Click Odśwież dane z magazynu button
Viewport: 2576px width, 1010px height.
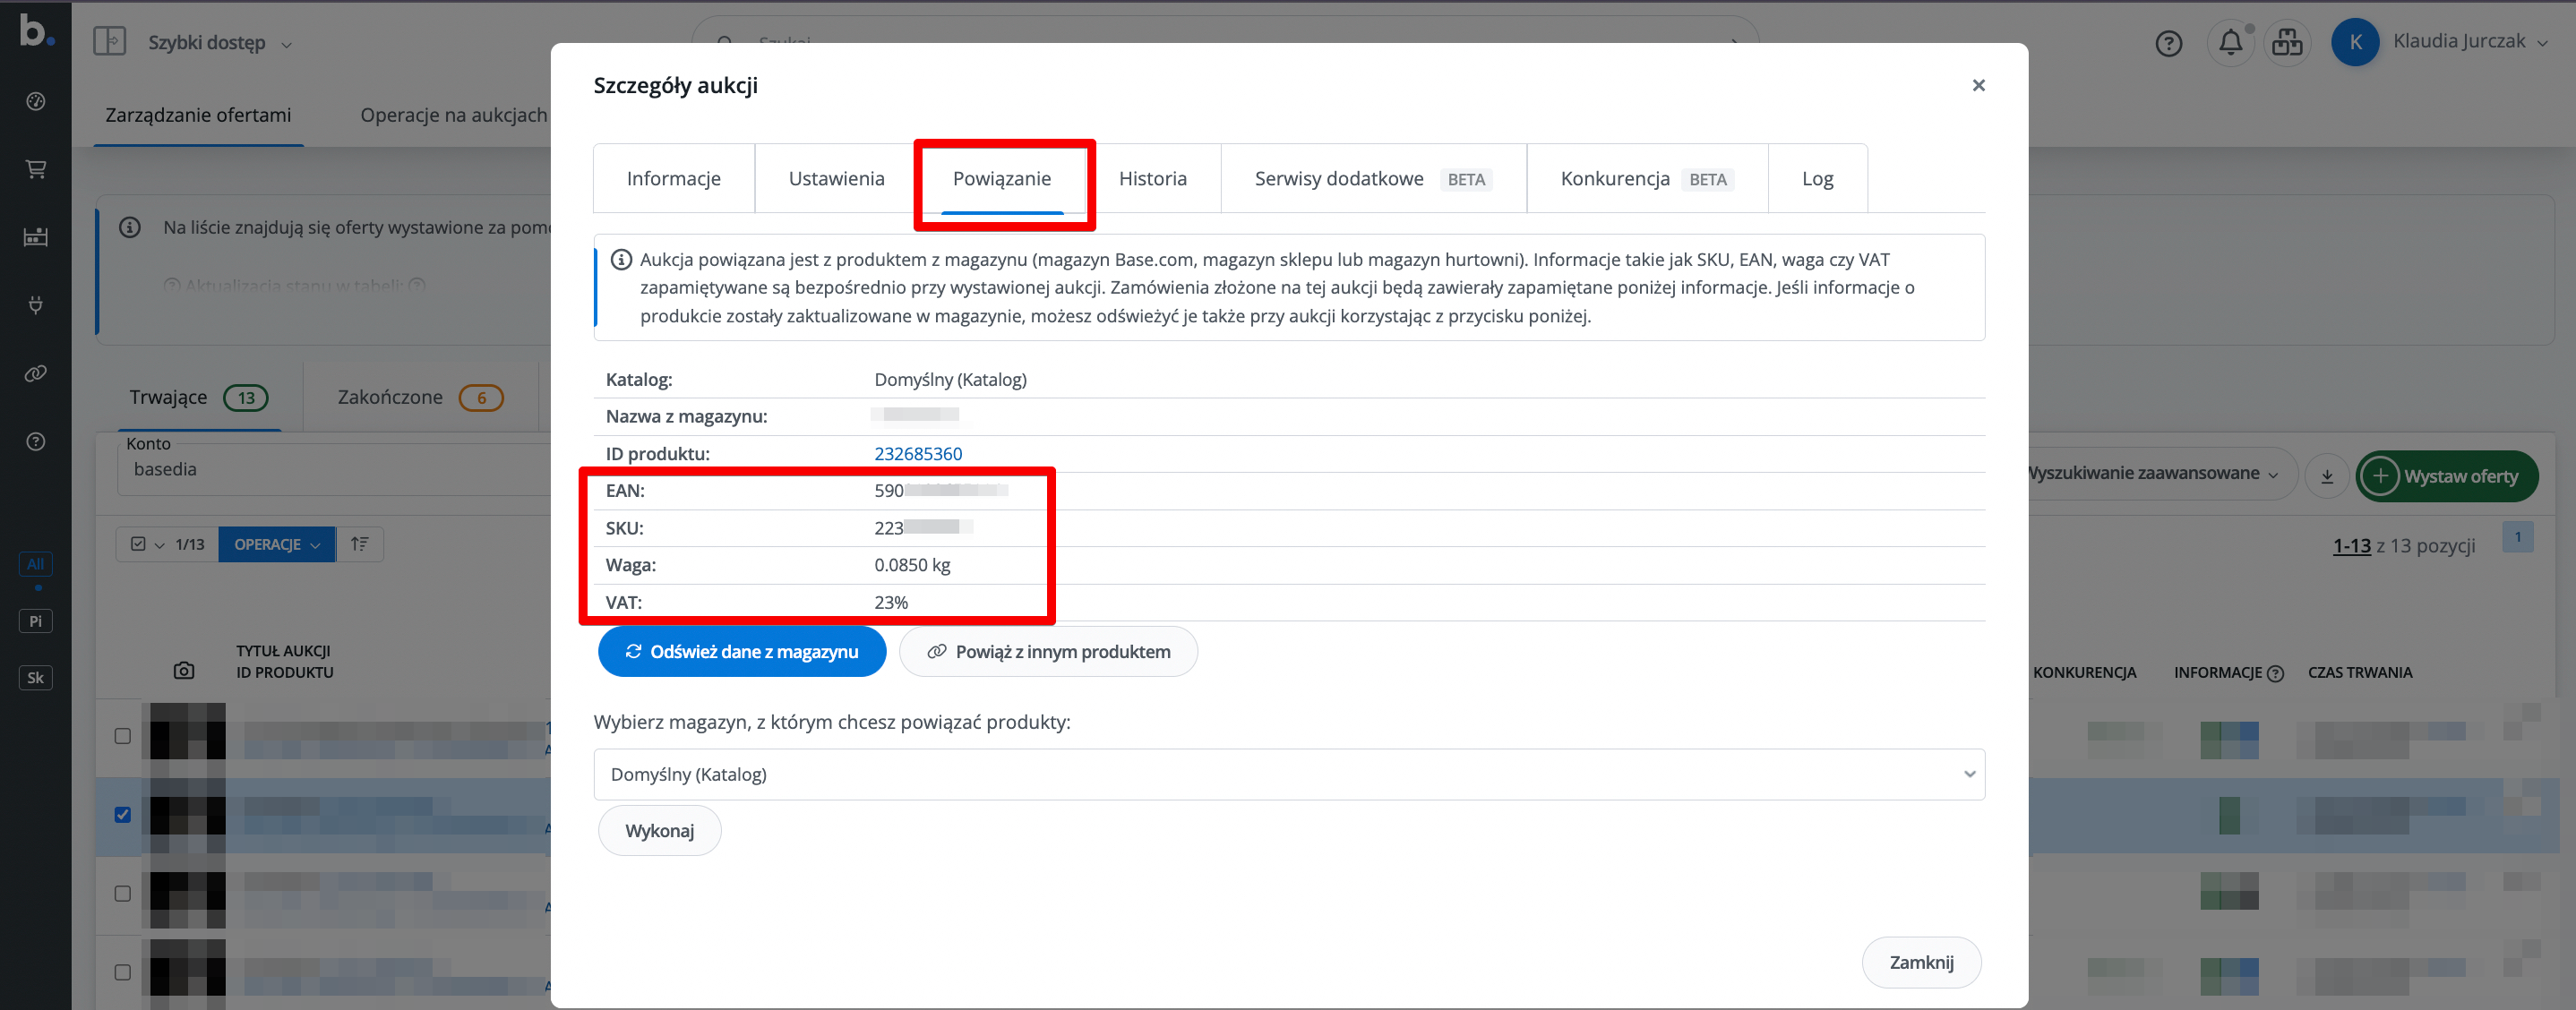pos(741,652)
